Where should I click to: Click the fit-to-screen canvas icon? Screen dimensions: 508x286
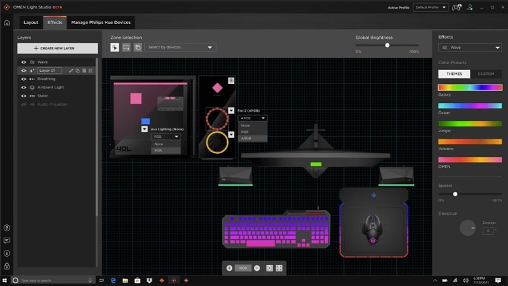[x=269, y=268]
